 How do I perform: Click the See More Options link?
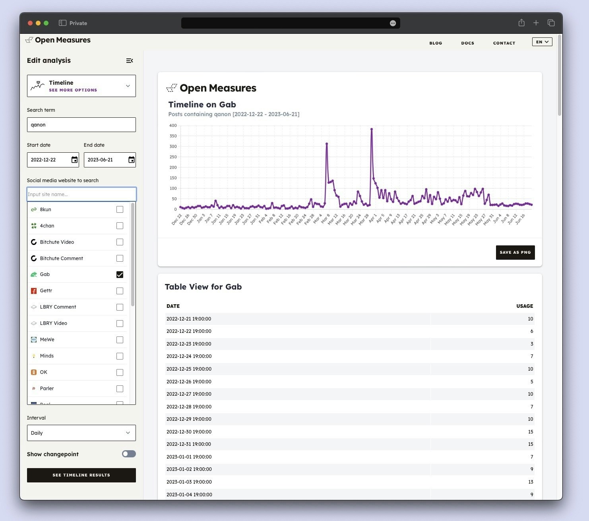(73, 90)
